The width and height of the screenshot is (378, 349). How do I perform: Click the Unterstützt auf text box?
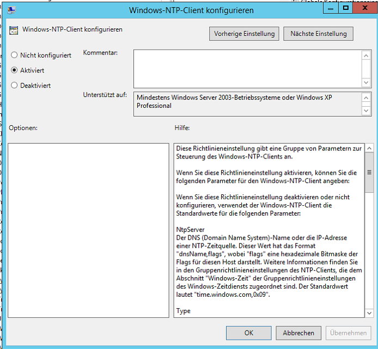(248, 104)
